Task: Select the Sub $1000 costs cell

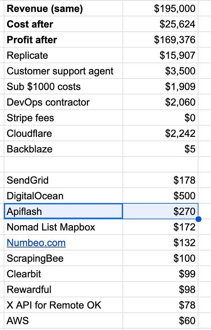Action: [63, 86]
